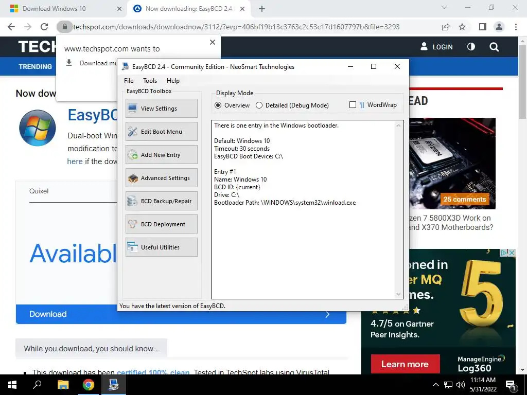The height and width of the screenshot is (395, 527).
Task: Click the Chrome address bar URL
Action: point(236,27)
